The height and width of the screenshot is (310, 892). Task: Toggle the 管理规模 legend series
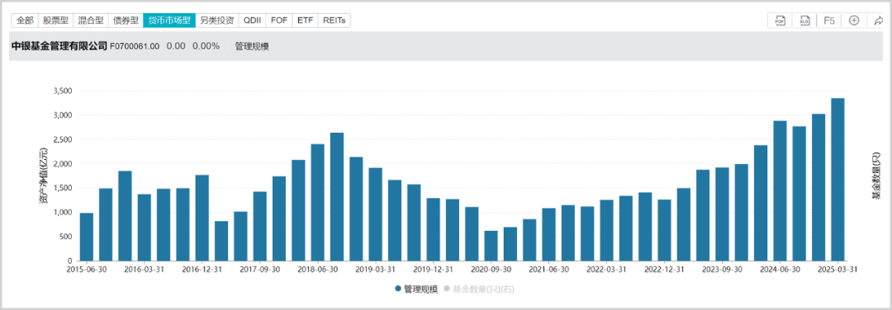coord(416,289)
